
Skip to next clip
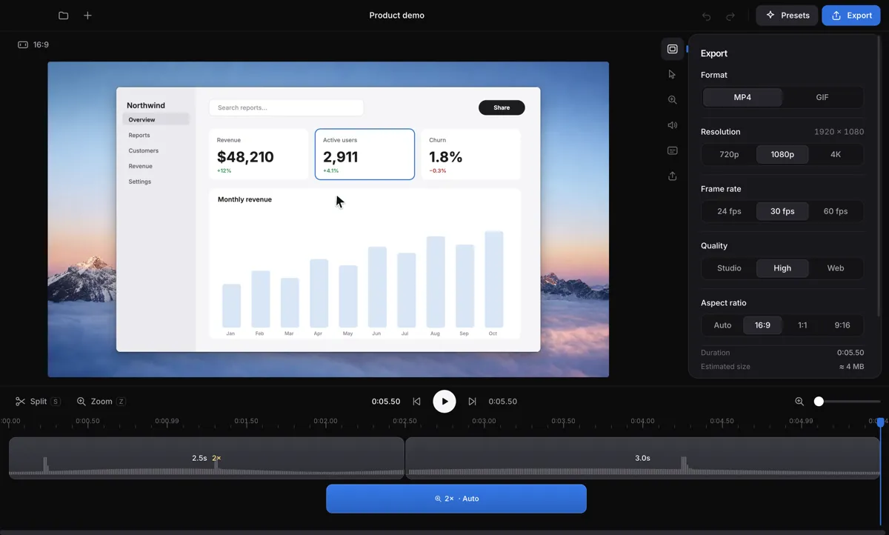(x=472, y=402)
